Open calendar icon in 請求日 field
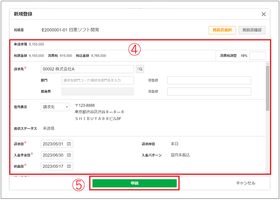Image resolution: width=280 pixels, height=200 pixels. (69, 144)
